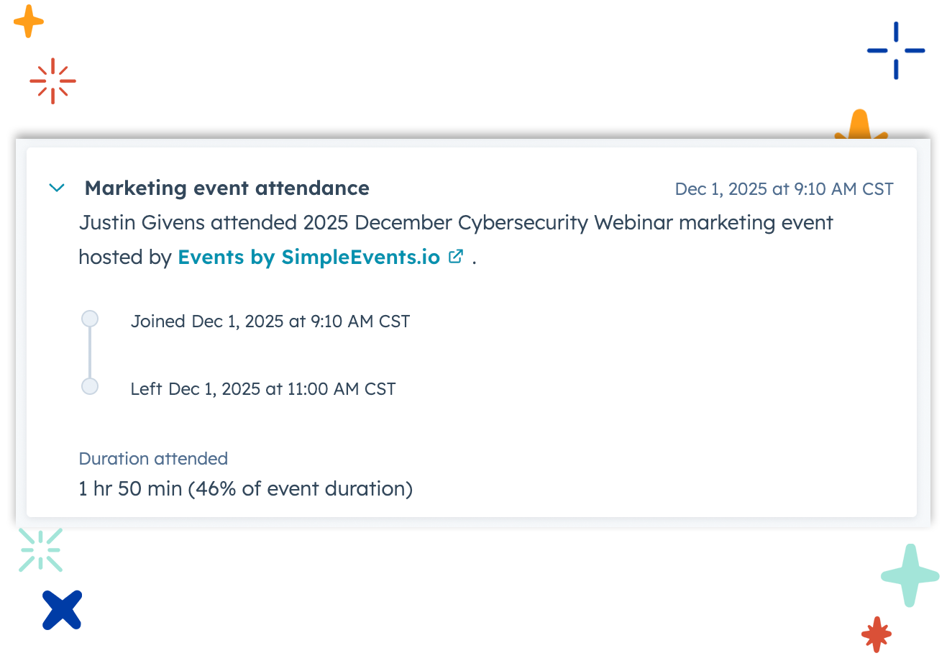The height and width of the screenshot is (666, 947).
Task: Open the Events by SimpleEvents.io link
Action: 308,257
